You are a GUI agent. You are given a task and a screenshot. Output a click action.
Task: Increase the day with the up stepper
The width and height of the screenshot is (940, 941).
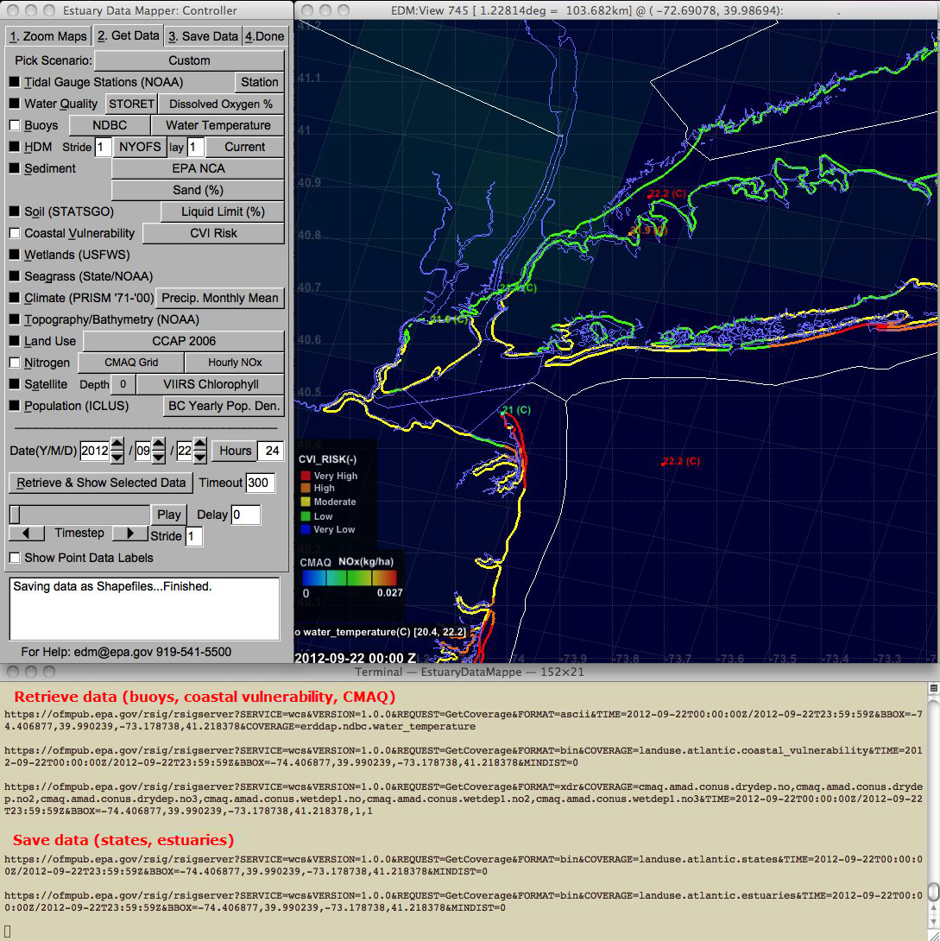pyautogui.click(x=200, y=444)
